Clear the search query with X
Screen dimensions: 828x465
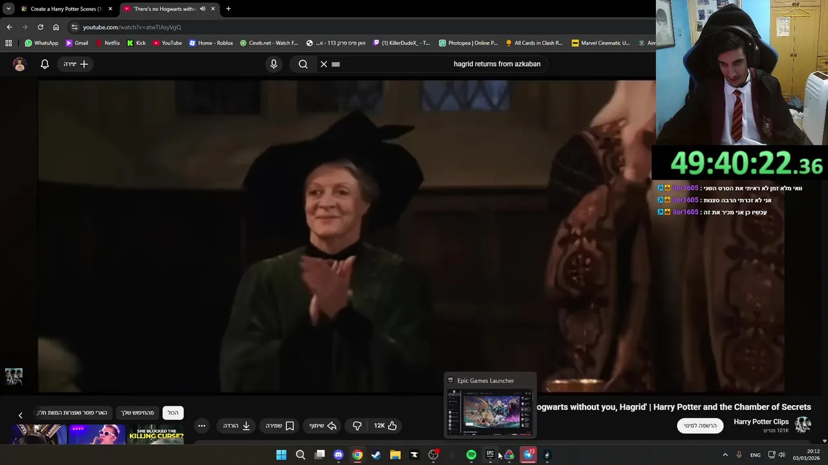coord(323,64)
